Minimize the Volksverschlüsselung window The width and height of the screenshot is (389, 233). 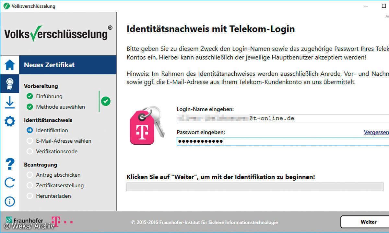pos(366,6)
